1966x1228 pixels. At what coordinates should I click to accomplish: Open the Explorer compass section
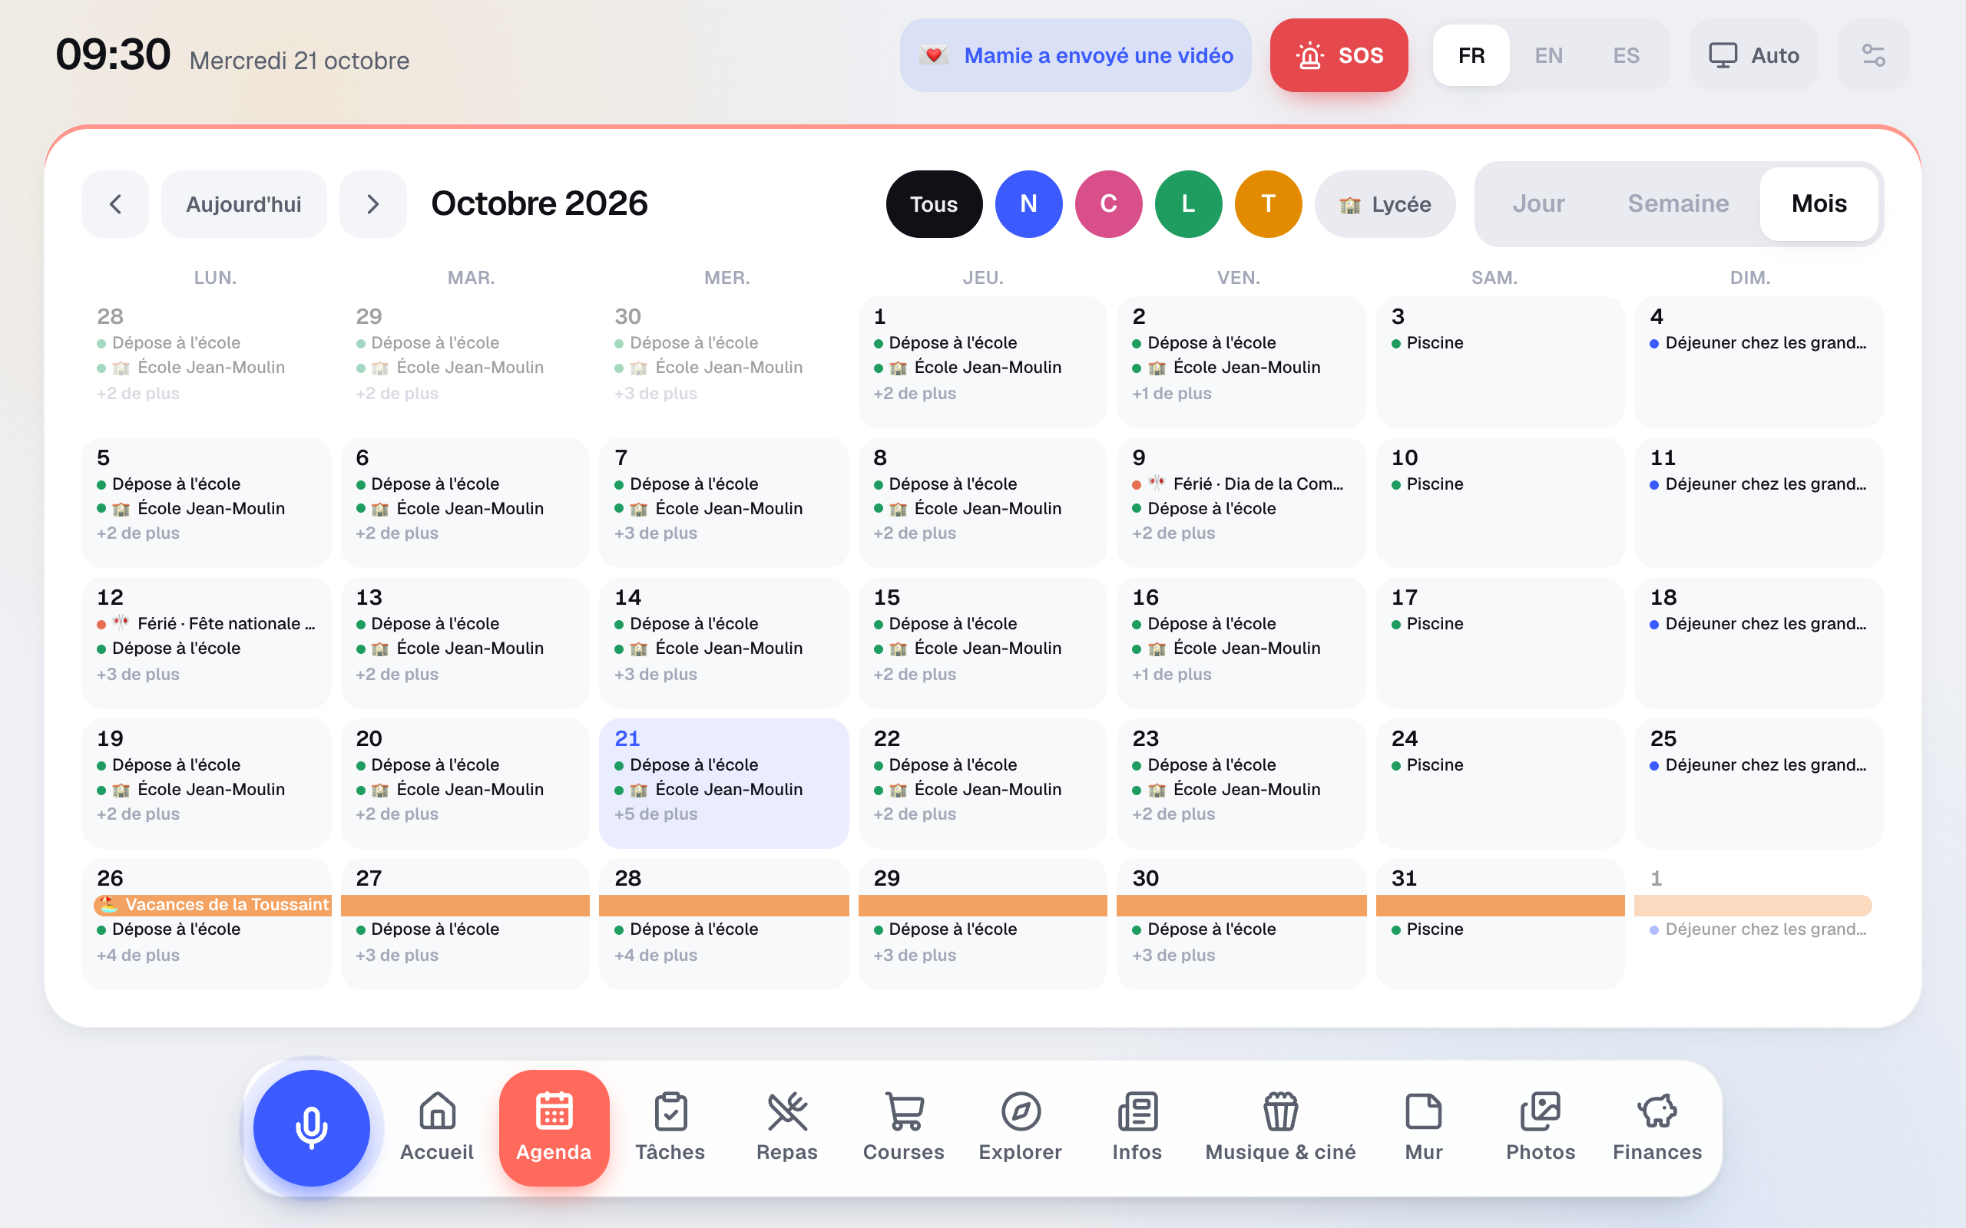coord(1021,1127)
